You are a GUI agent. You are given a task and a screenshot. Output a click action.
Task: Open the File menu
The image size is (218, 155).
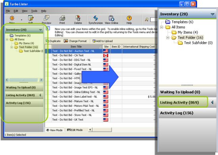(x=8, y=11)
